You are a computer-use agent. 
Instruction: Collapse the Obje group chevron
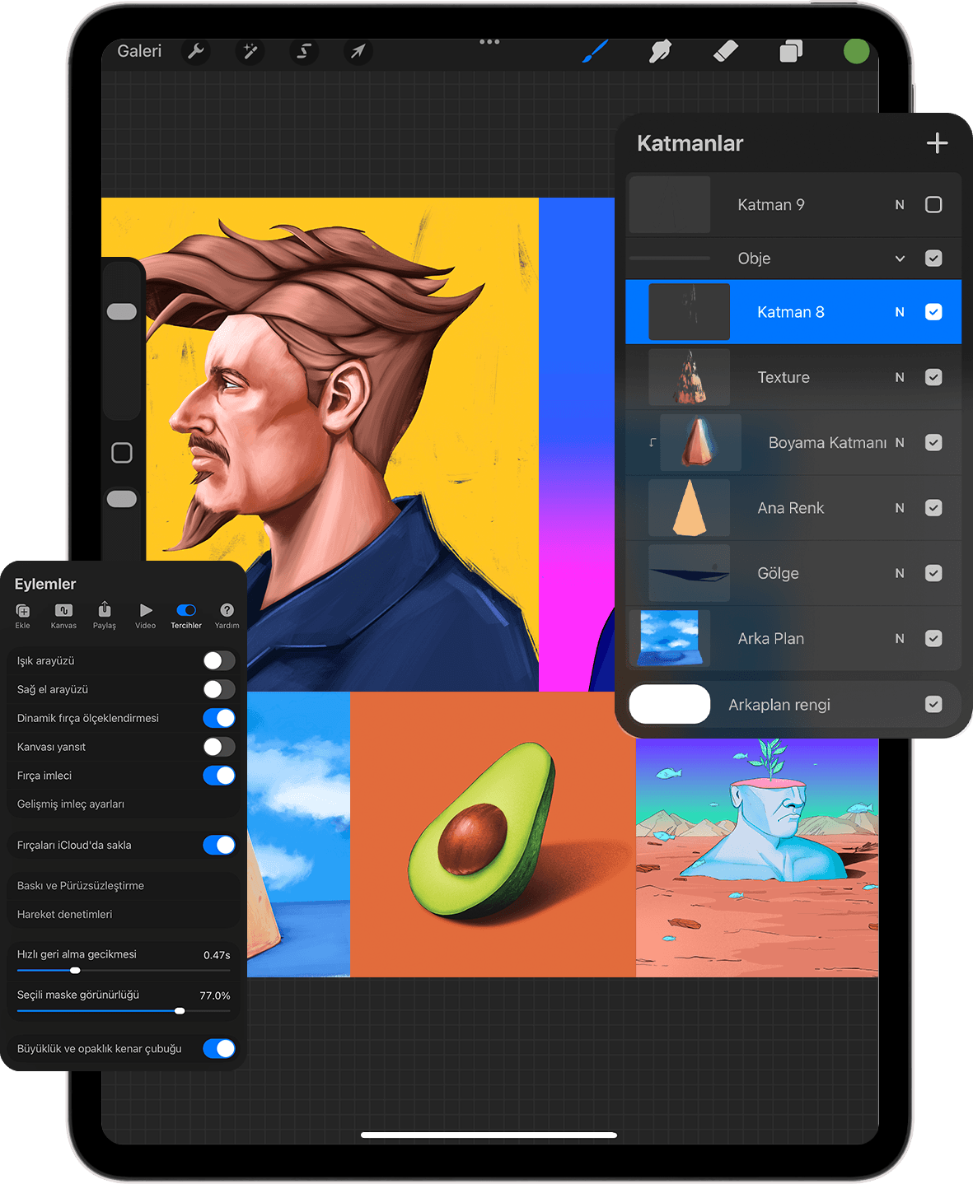(x=900, y=259)
